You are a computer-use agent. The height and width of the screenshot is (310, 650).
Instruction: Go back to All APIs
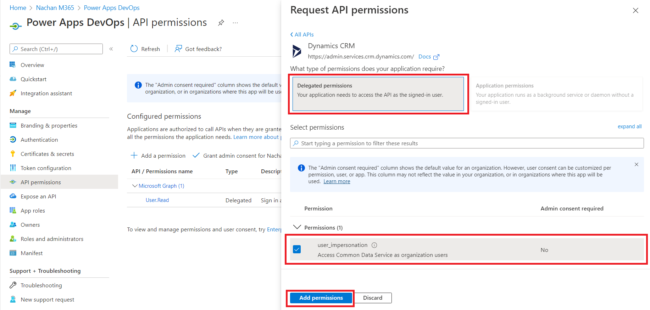302,34
